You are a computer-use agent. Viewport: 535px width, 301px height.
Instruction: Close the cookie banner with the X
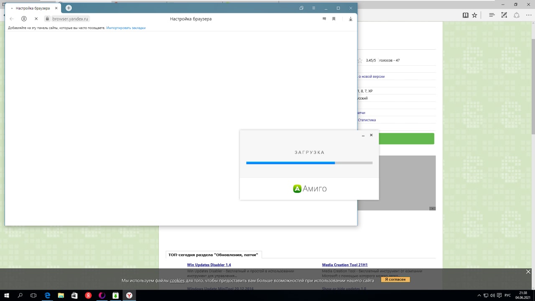pos(528,272)
